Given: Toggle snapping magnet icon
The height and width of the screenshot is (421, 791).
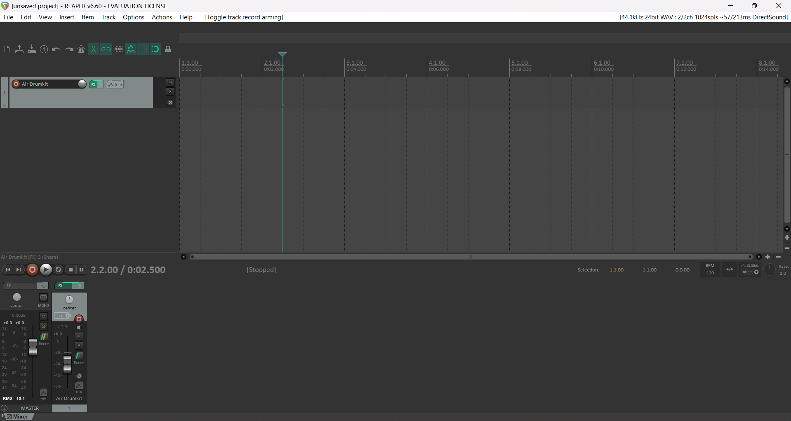Looking at the screenshot, I should pyautogui.click(x=155, y=49).
